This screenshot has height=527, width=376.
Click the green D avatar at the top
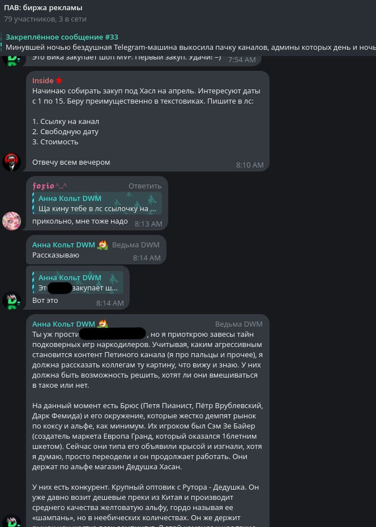(12, 59)
